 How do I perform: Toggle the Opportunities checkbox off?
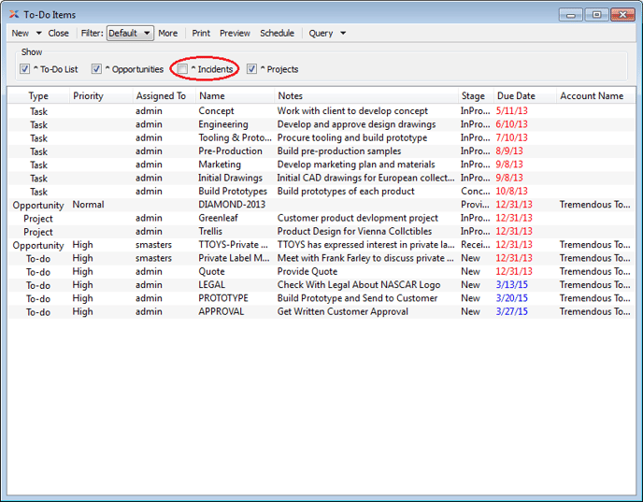(96, 69)
